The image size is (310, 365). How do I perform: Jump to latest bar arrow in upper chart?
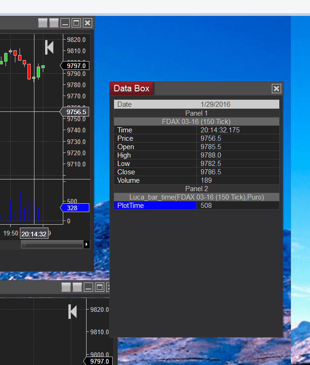[x=49, y=47]
